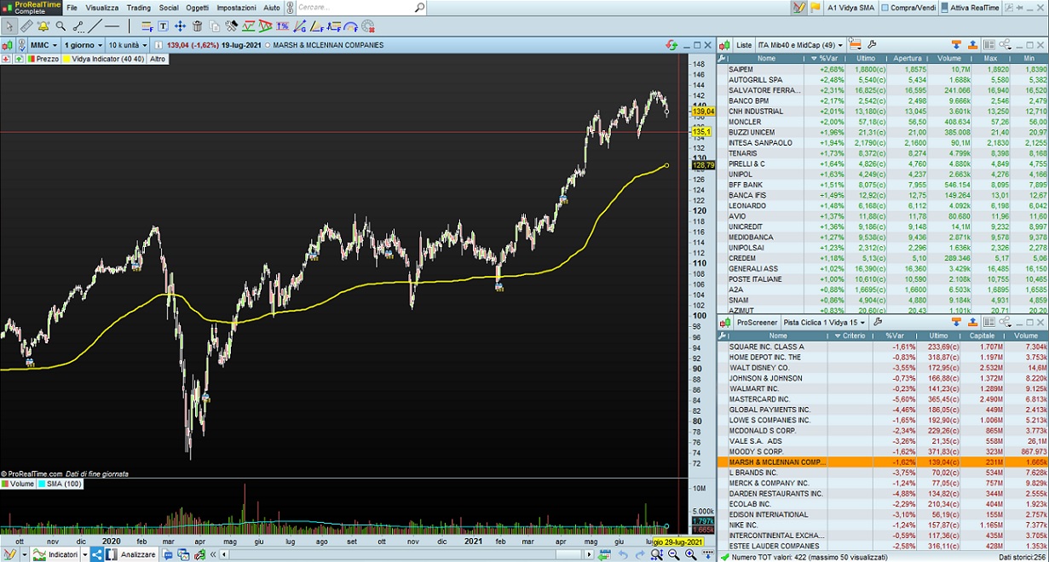Click the wrench settings icon in the ProScreener panel
Image resolution: width=1049 pixels, height=562 pixels.
pos(876,323)
